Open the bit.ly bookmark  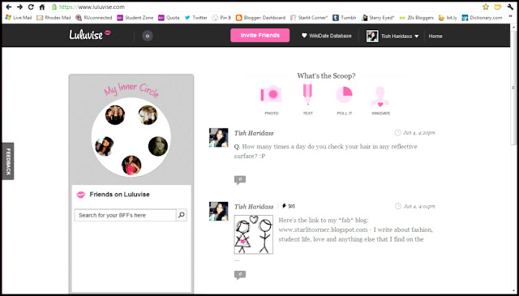tap(448, 18)
